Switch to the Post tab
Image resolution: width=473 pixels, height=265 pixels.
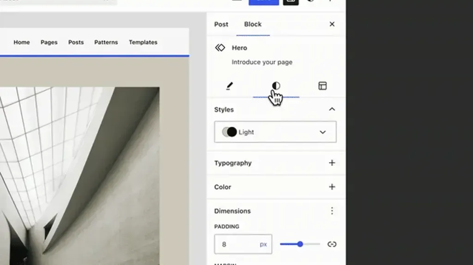pos(221,24)
